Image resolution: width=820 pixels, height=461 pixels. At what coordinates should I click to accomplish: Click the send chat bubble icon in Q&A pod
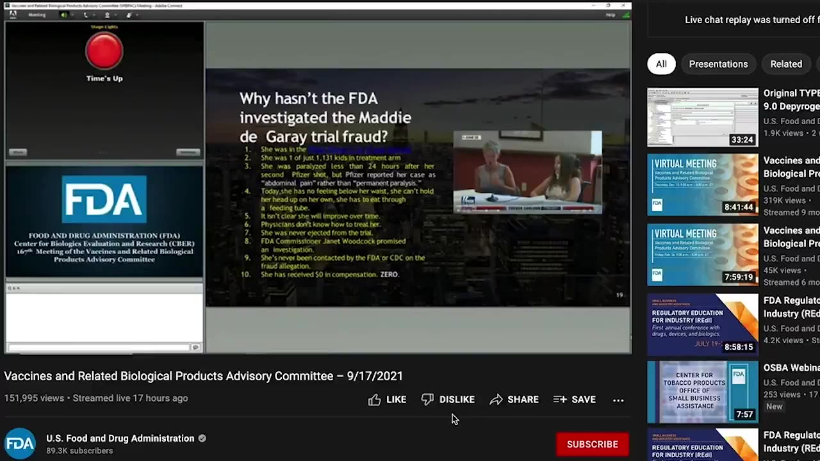tap(196, 347)
